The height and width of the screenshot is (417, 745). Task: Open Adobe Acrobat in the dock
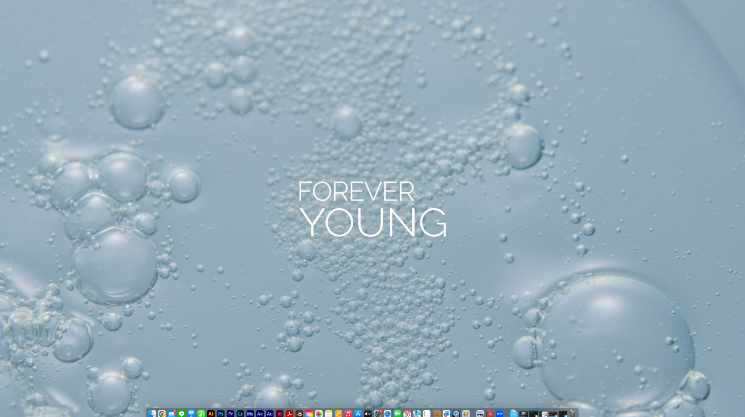[x=289, y=414]
